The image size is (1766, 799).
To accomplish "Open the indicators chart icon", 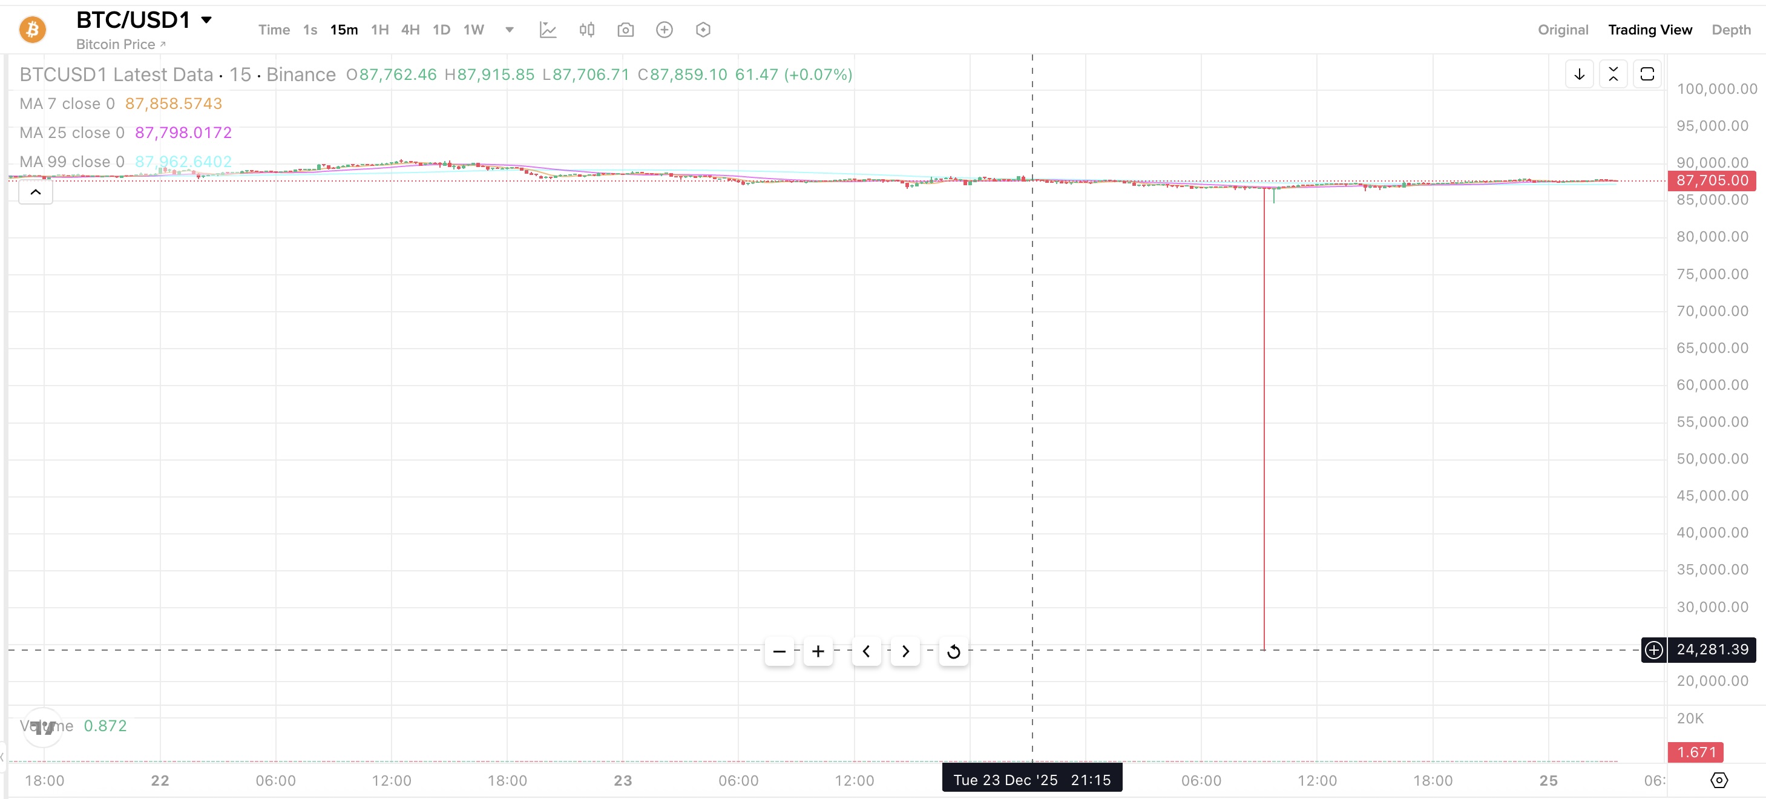I will click(x=548, y=30).
